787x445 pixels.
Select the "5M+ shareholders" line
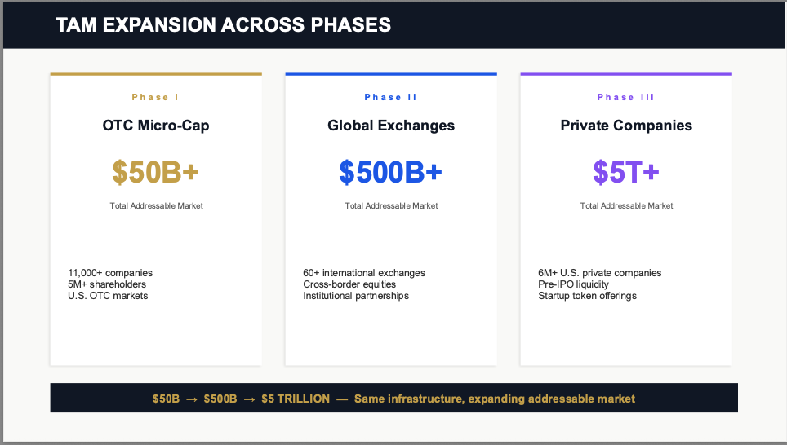point(107,284)
